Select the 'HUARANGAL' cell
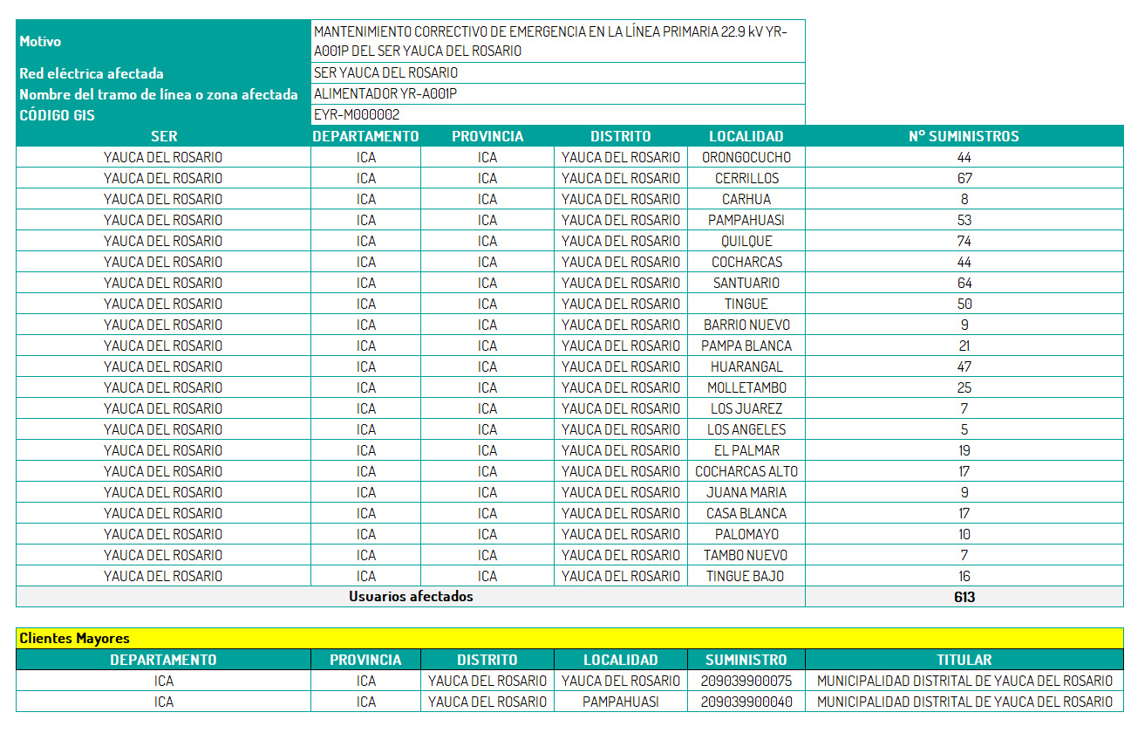1138x733 pixels. (x=746, y=366)
